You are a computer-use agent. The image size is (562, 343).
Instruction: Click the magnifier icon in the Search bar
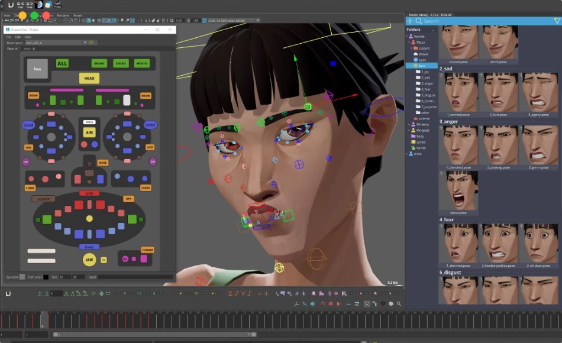pyautogui.click(x=418, y=21)
